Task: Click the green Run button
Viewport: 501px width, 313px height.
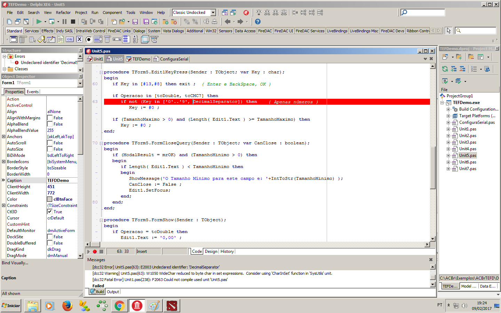Action: [39, 22]
